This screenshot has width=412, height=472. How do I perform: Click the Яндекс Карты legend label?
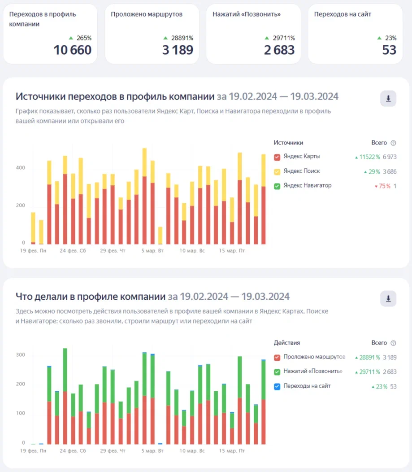(302, 157)
